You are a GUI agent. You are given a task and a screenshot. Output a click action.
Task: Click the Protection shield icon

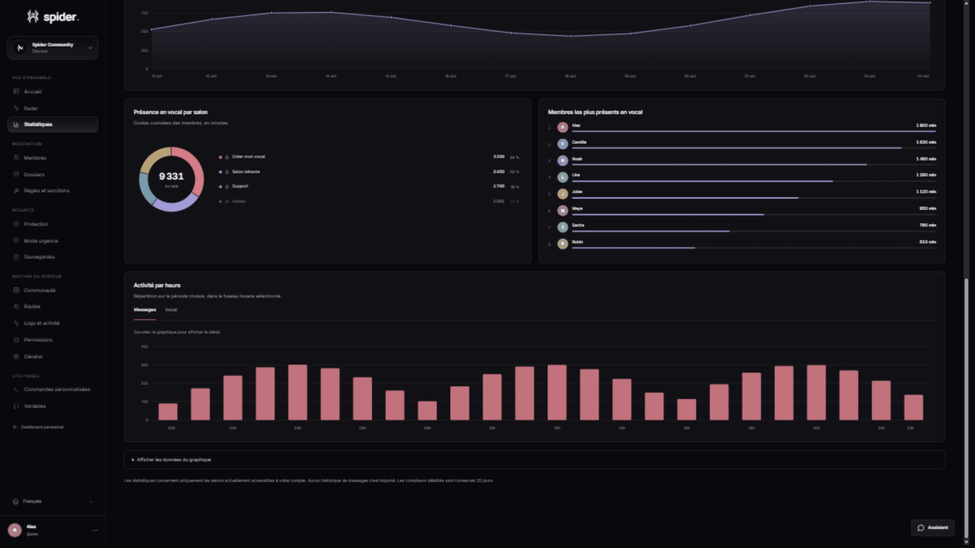[16, 224]
